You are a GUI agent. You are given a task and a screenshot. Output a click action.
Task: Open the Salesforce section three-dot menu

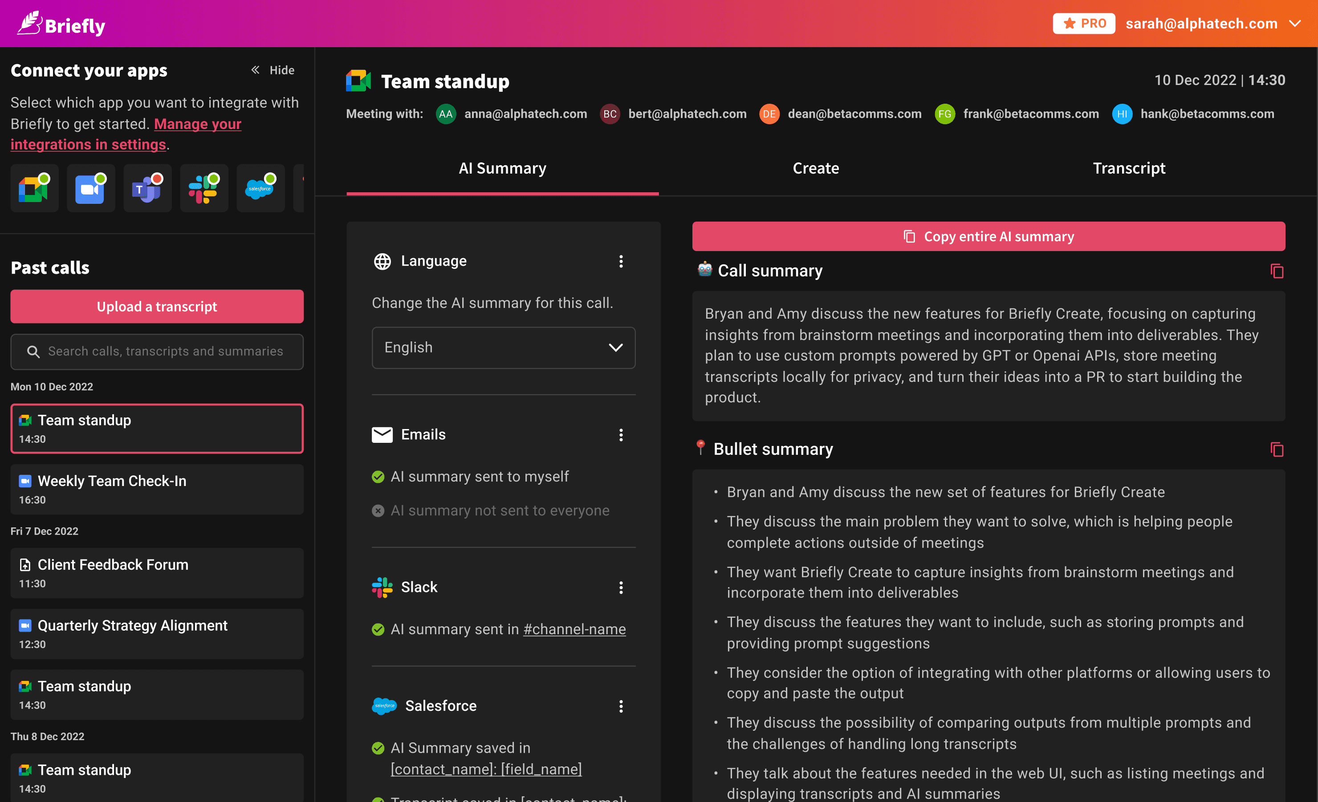(621, 706)
